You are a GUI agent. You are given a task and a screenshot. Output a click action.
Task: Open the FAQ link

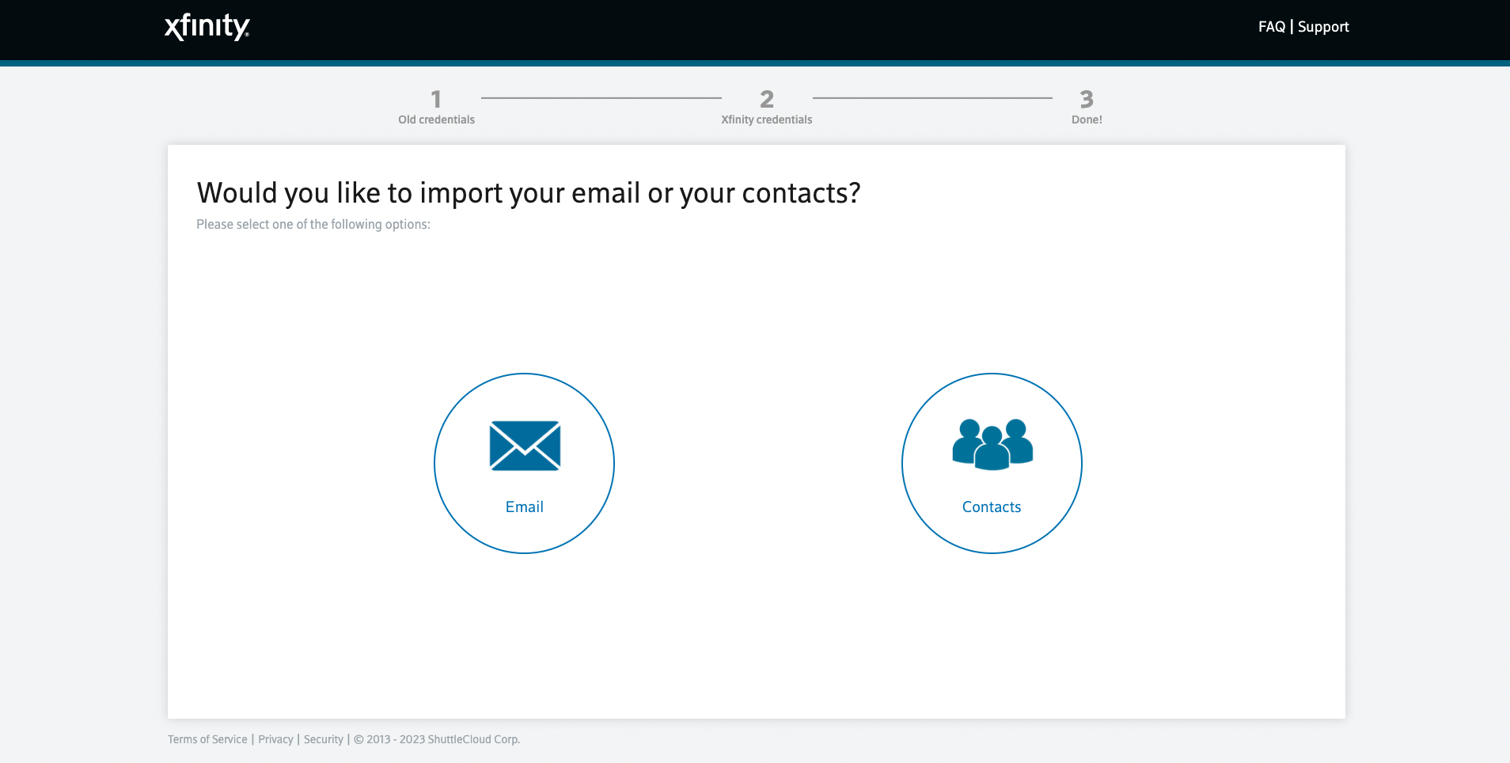(x=1272, y=27)
